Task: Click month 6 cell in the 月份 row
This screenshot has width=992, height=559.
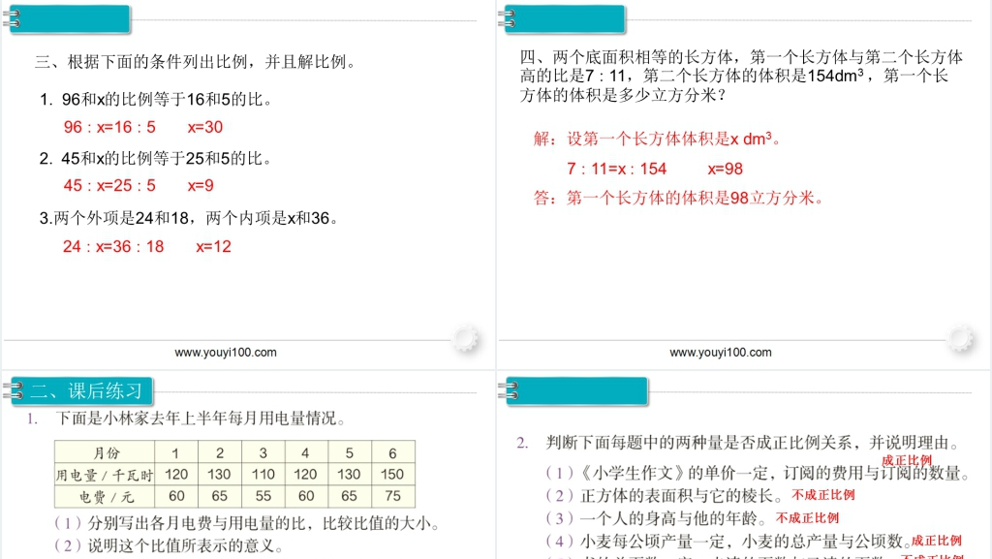Action: (x=392, y=452)
